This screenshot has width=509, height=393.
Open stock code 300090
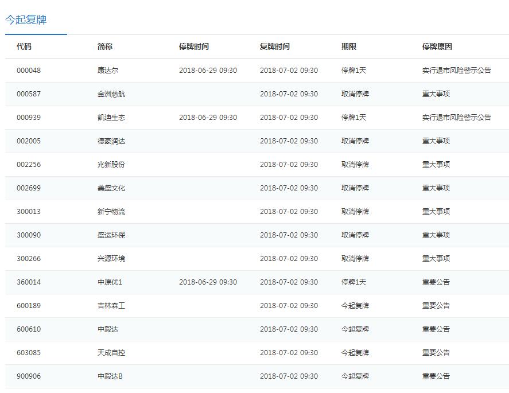29,235
